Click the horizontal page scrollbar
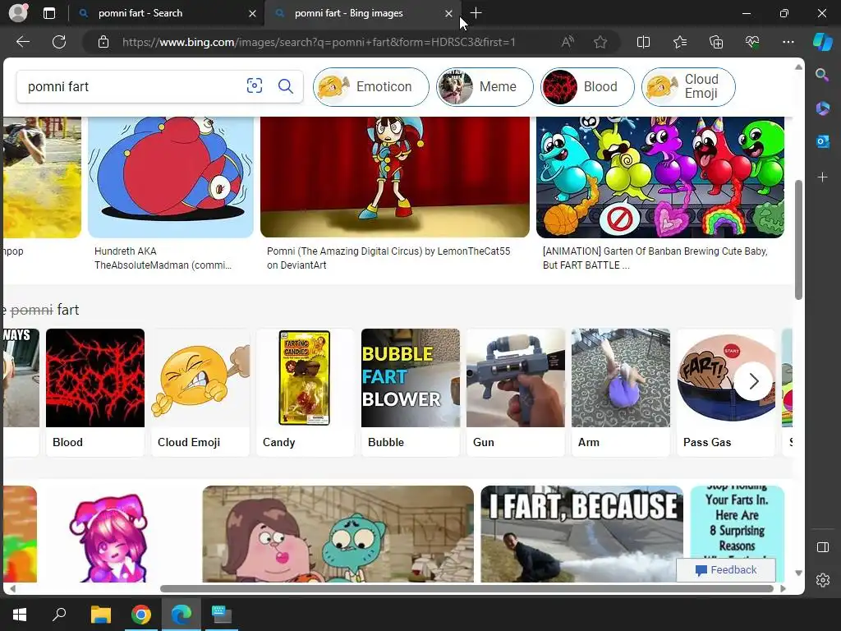The image size is (841, 631). 466,588
